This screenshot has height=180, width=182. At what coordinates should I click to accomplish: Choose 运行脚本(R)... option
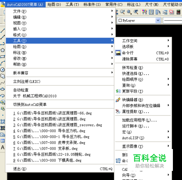pyautogui.click(x=143, y=126)
